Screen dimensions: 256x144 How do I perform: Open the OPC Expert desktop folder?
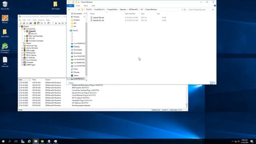pos(56,5)
